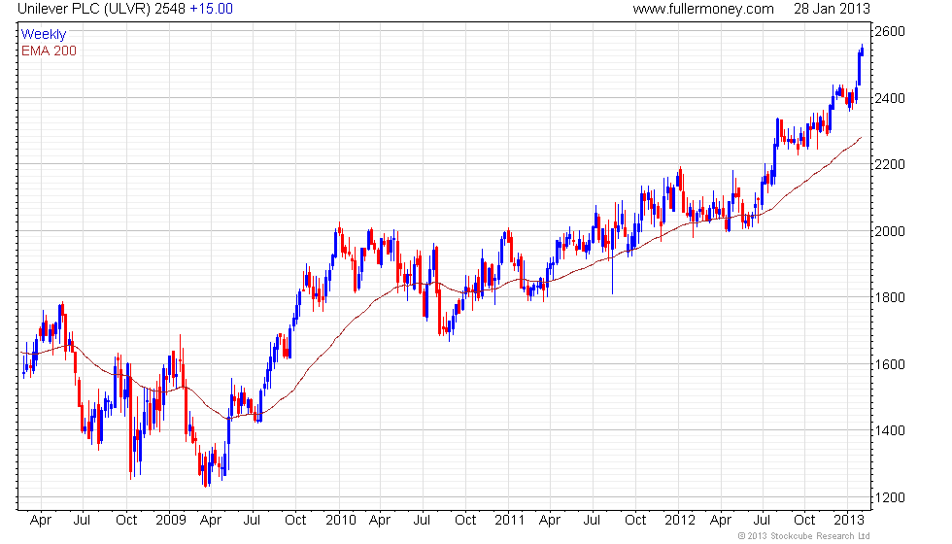
Task: Select the 2400 price axis label
Action: (890, 98)
